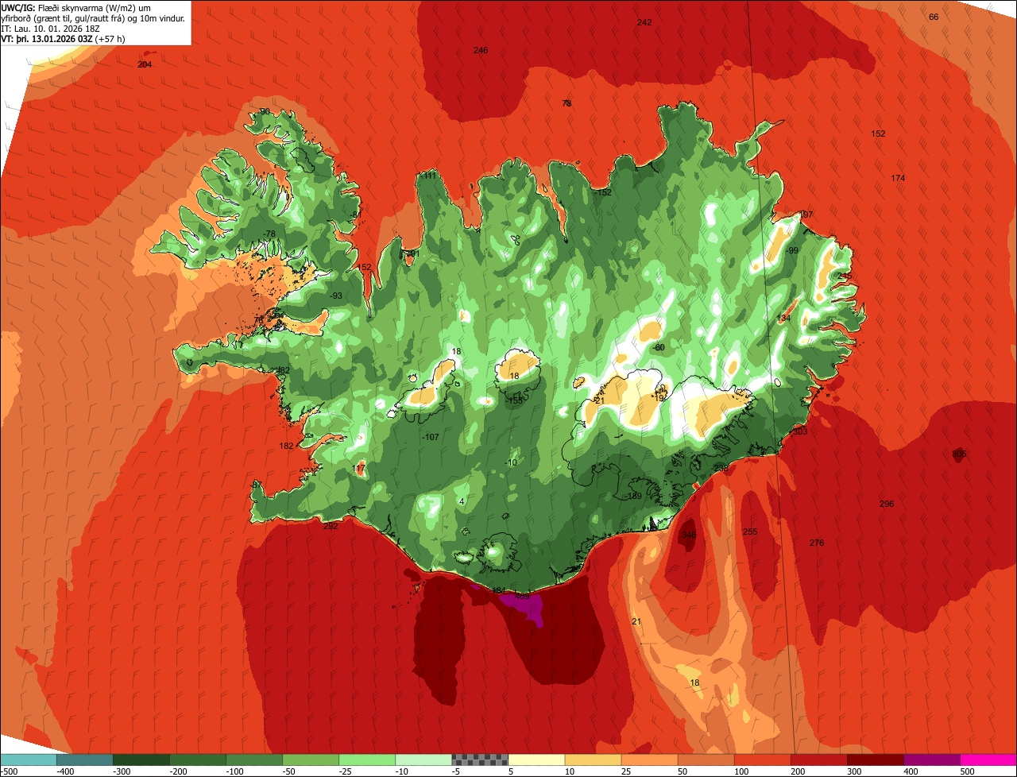The image size is (1017, 777).
Task: Click the light teal -500 to -400 legend swatch
Action: (28, 760)
